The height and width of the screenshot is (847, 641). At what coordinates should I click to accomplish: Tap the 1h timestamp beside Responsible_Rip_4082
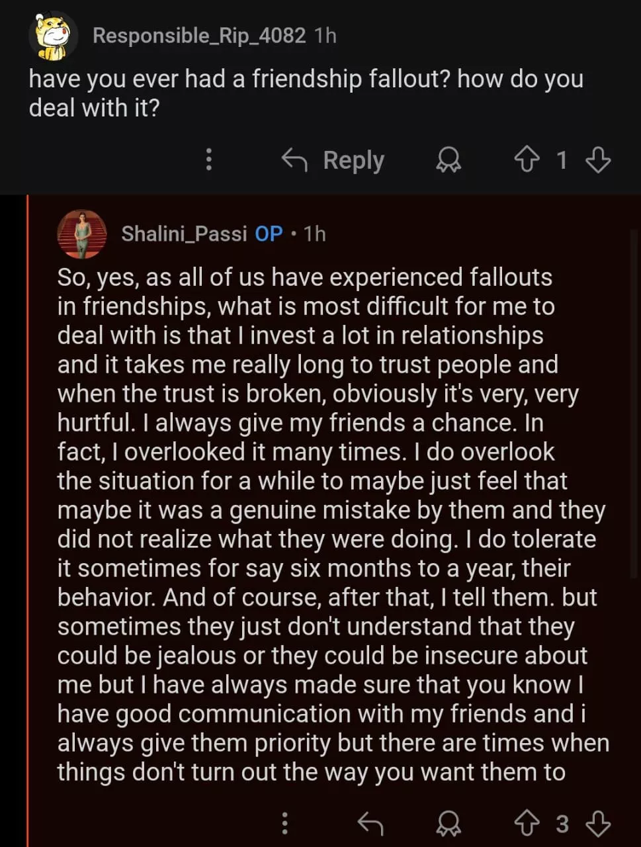click(325, 36)
